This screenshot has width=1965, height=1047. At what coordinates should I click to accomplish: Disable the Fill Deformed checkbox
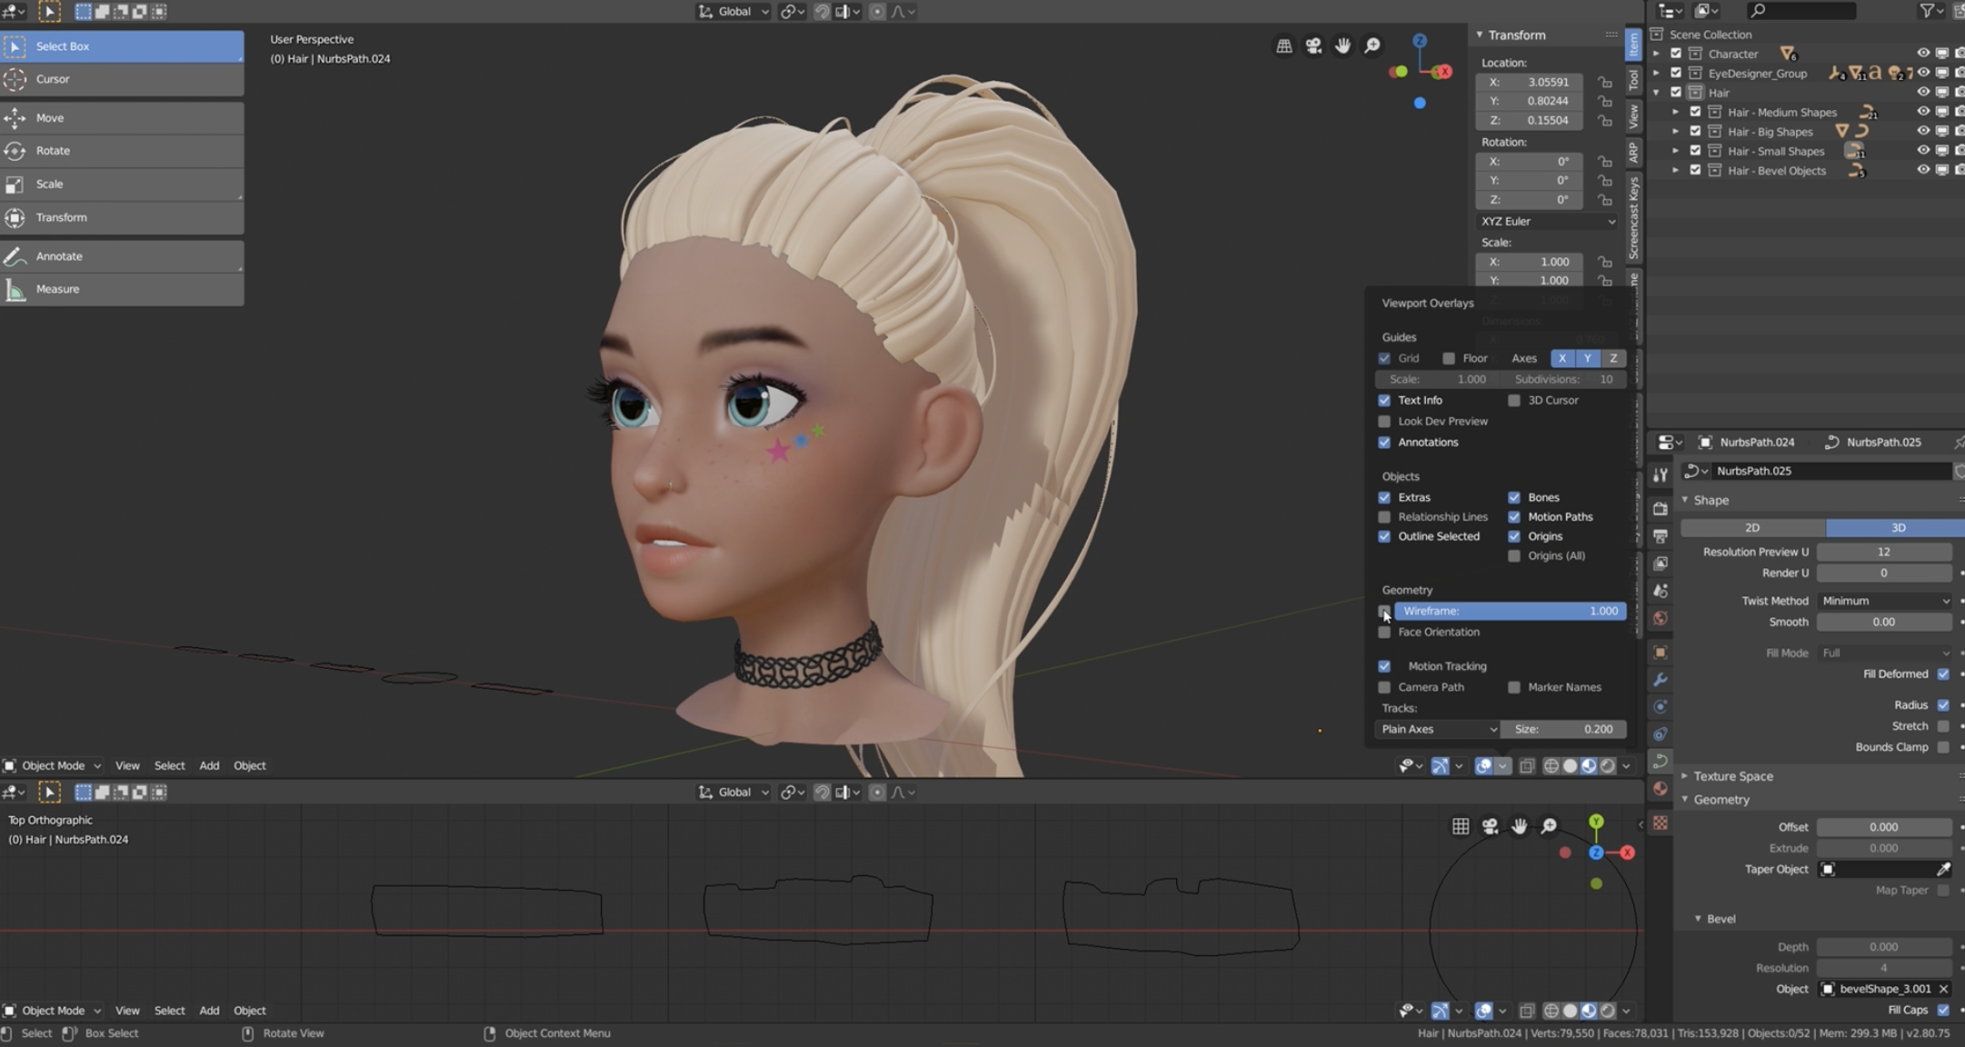(1943, 673)
